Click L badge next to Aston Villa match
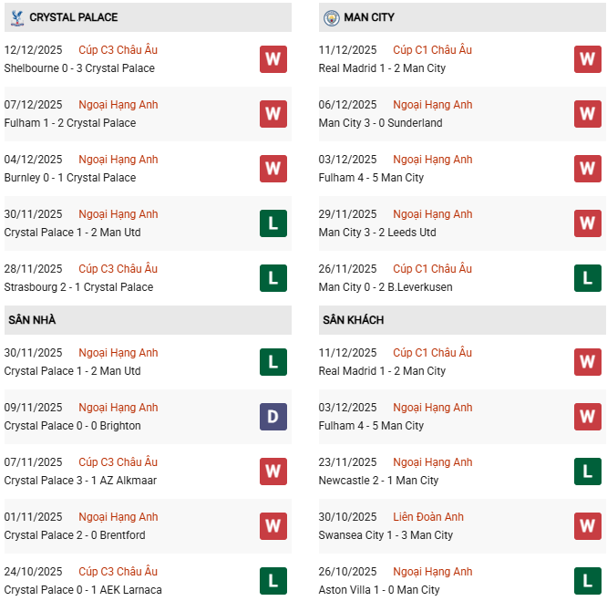This screenshot has width=607, height=601. pyautogui.click(x=587, y=581)
